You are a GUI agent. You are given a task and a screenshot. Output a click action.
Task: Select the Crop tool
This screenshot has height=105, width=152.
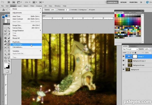[x=5, y=34]
